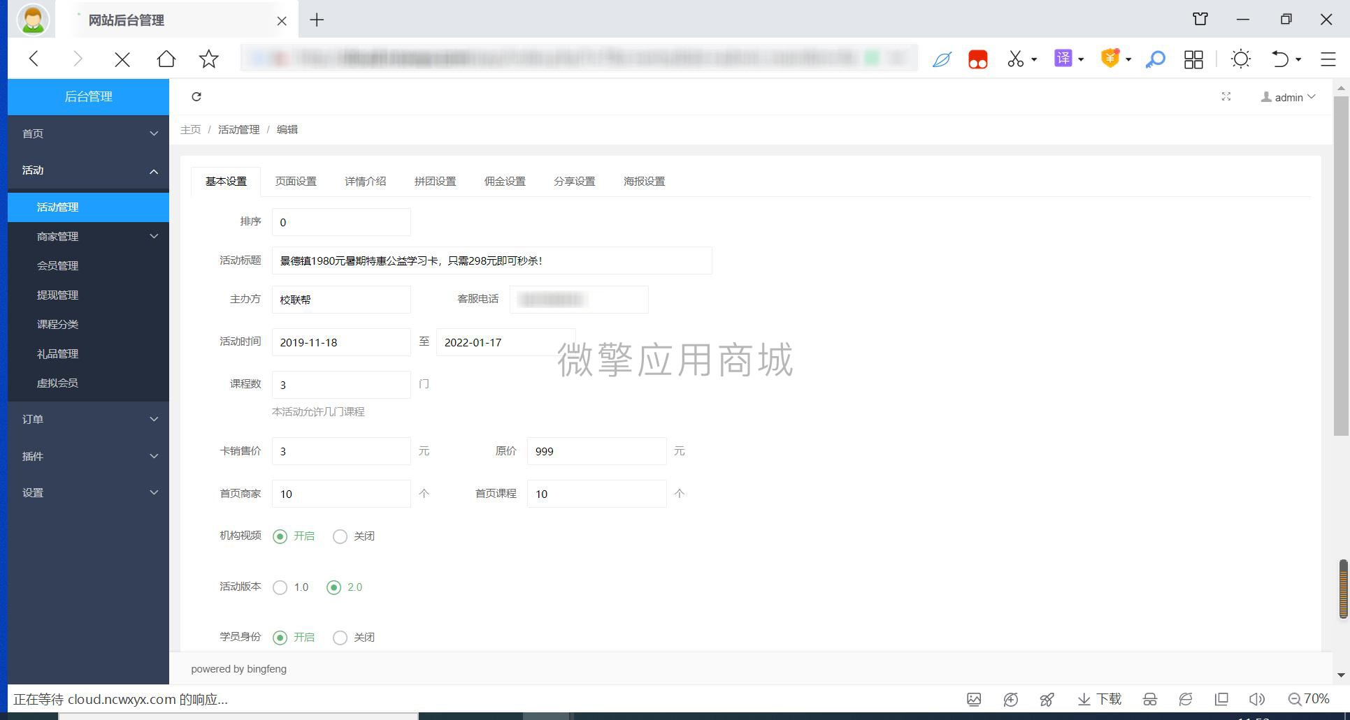Expand the 订单 sidebar menu

(x=89, y=419)
